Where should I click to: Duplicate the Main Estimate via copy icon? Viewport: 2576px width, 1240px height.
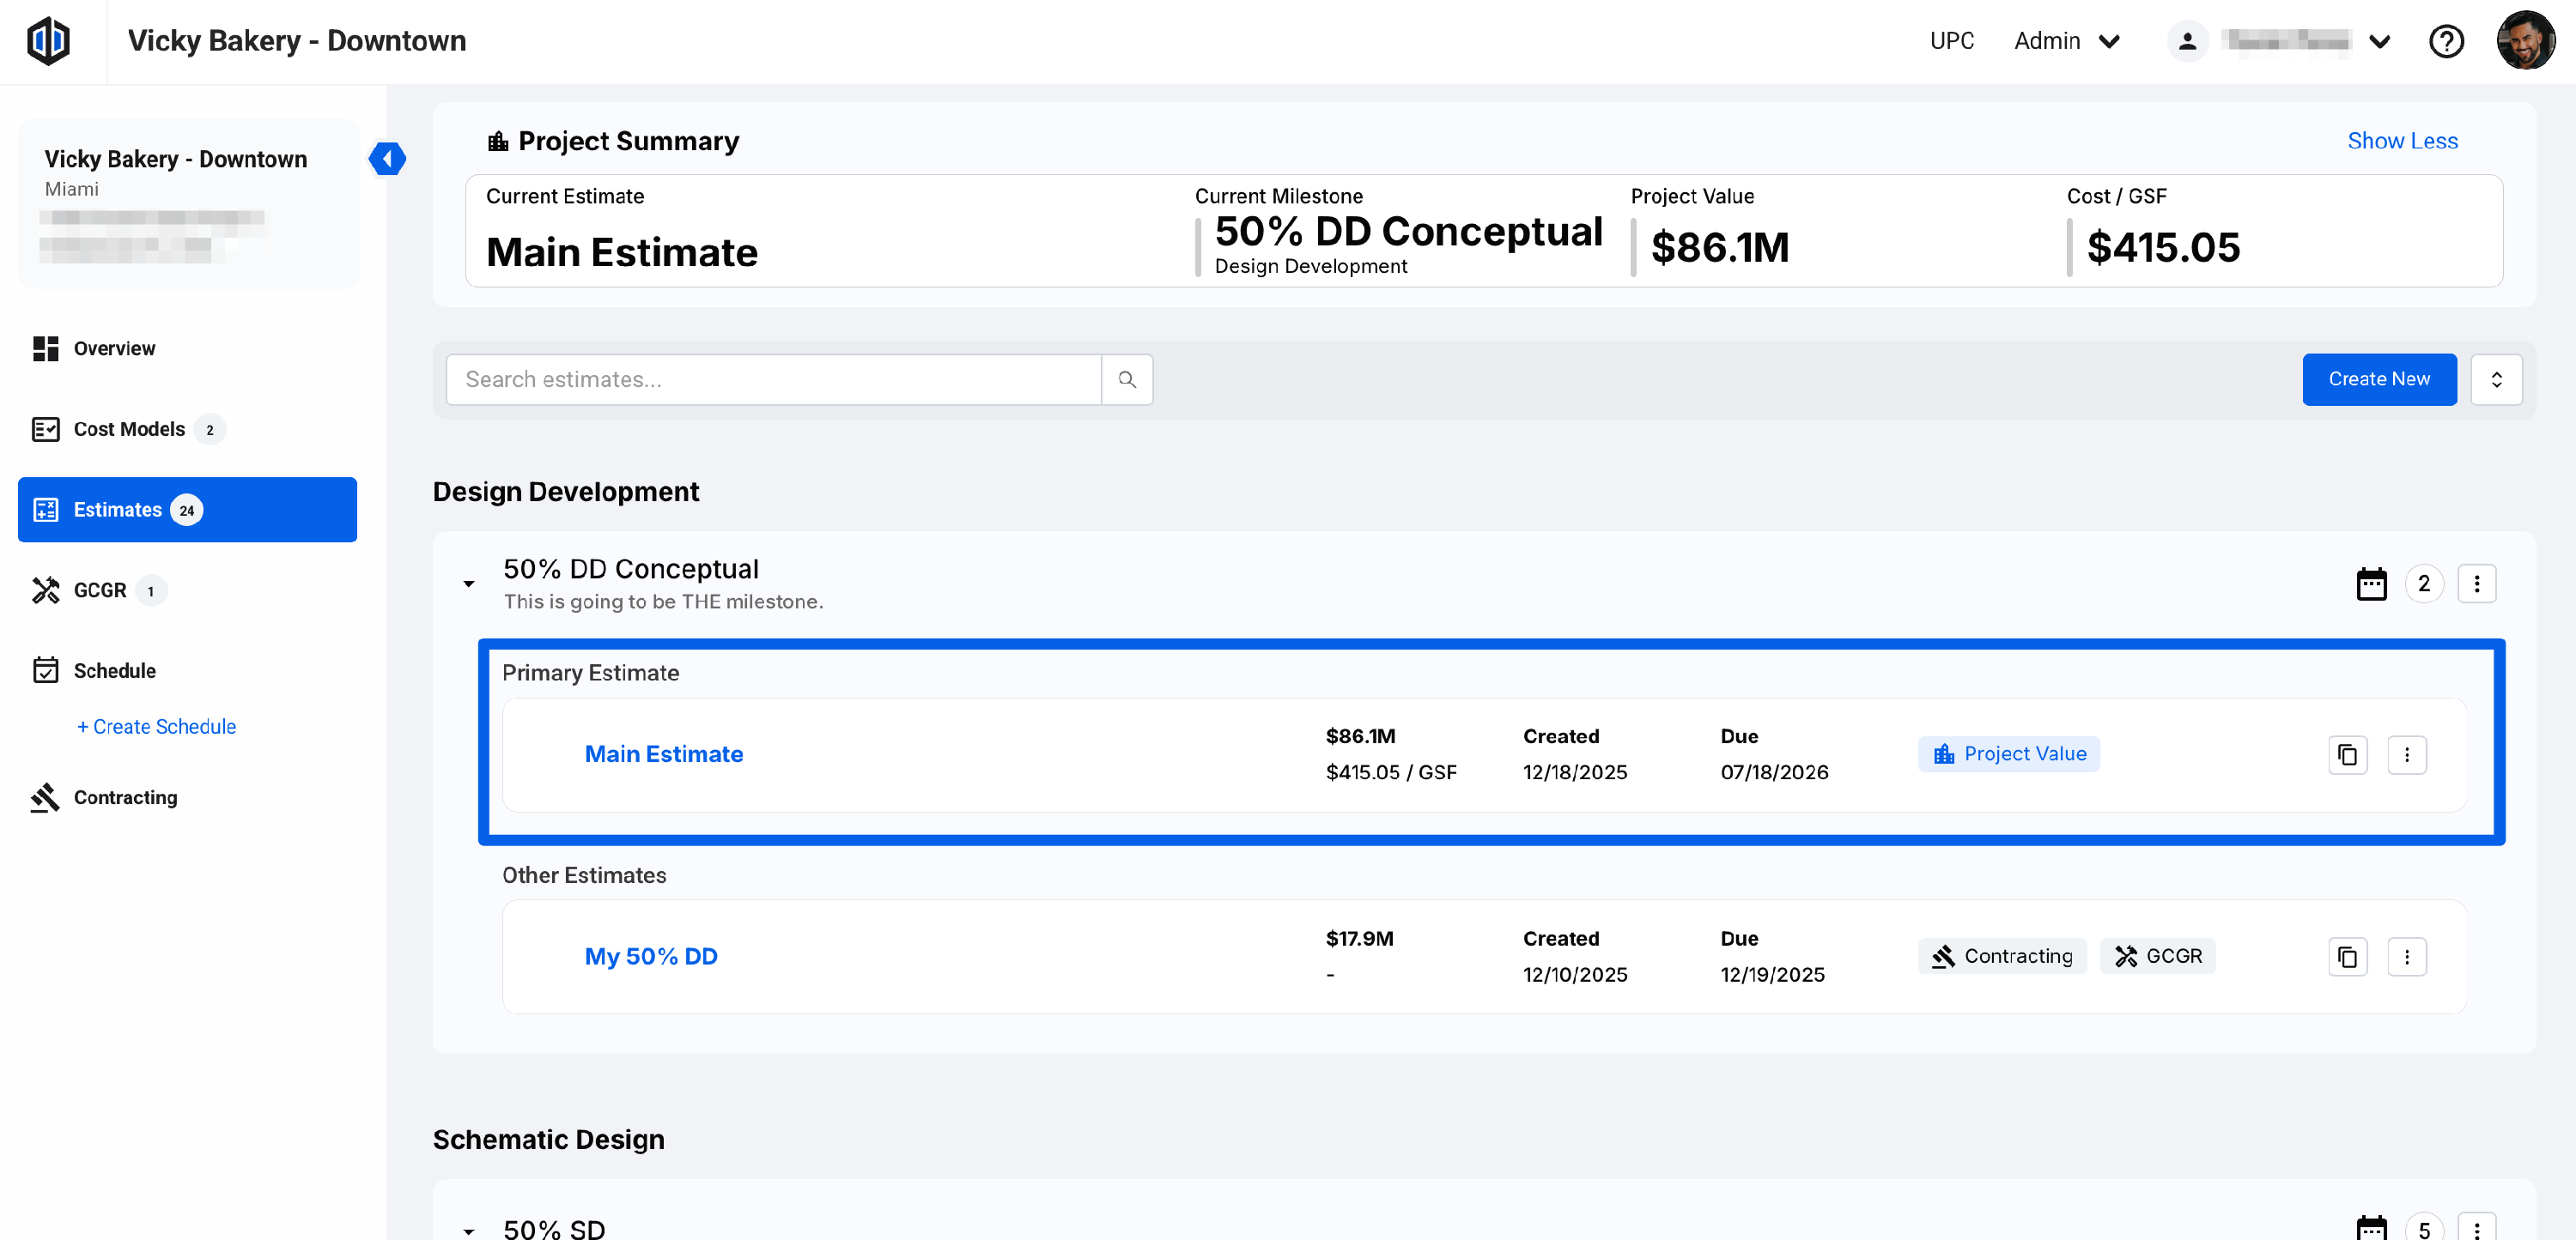coord(2347,754)
